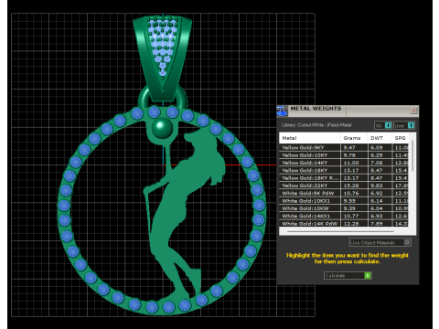Click the horizontal scrollbar of metals list

pyautogui.click(x=340, y=231)
